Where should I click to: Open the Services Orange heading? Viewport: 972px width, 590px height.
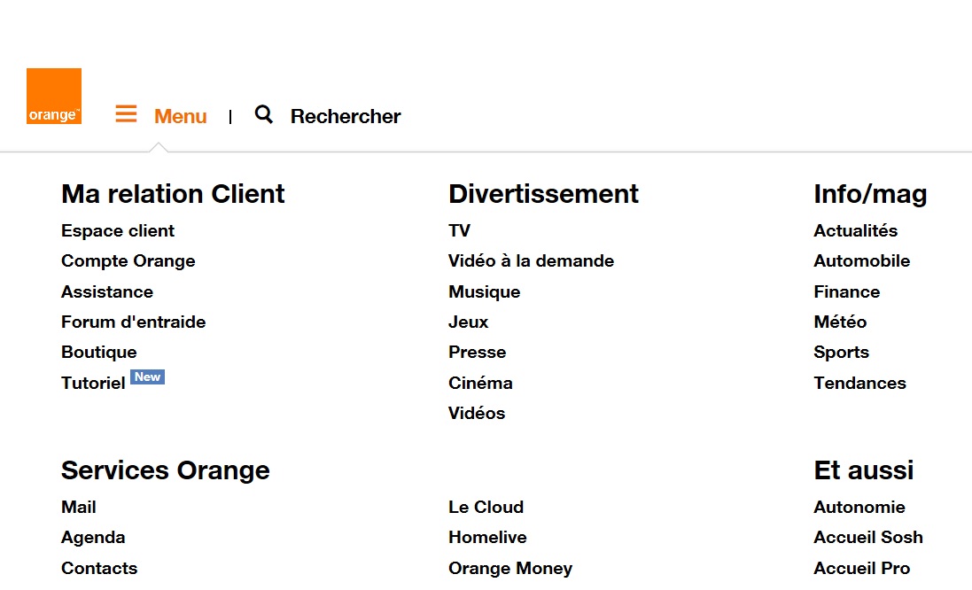pos(166,470)
